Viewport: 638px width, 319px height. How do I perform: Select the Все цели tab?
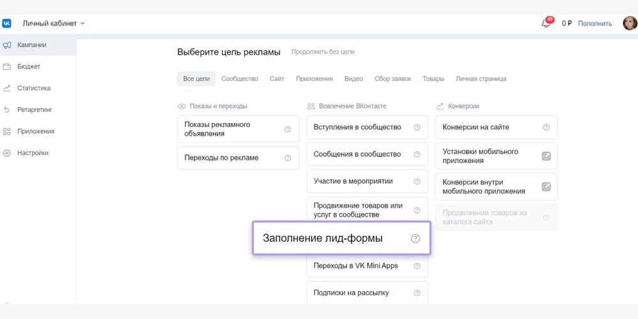click(x=197, y=78)
